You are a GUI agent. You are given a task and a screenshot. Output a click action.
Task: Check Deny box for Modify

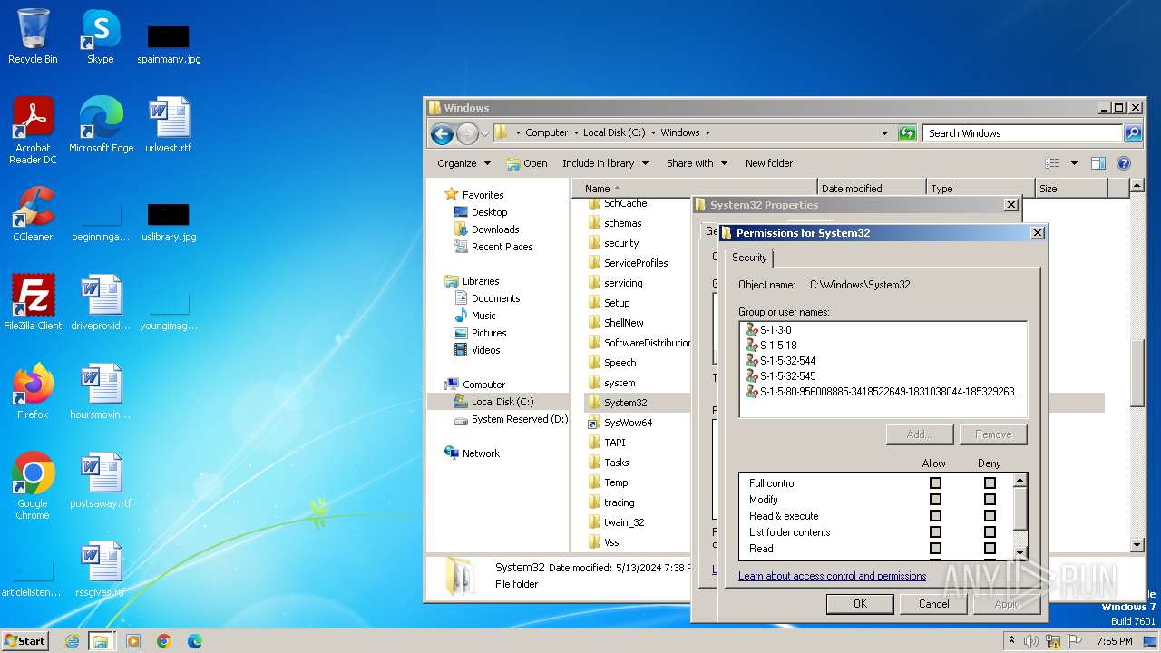coord(990,500)
